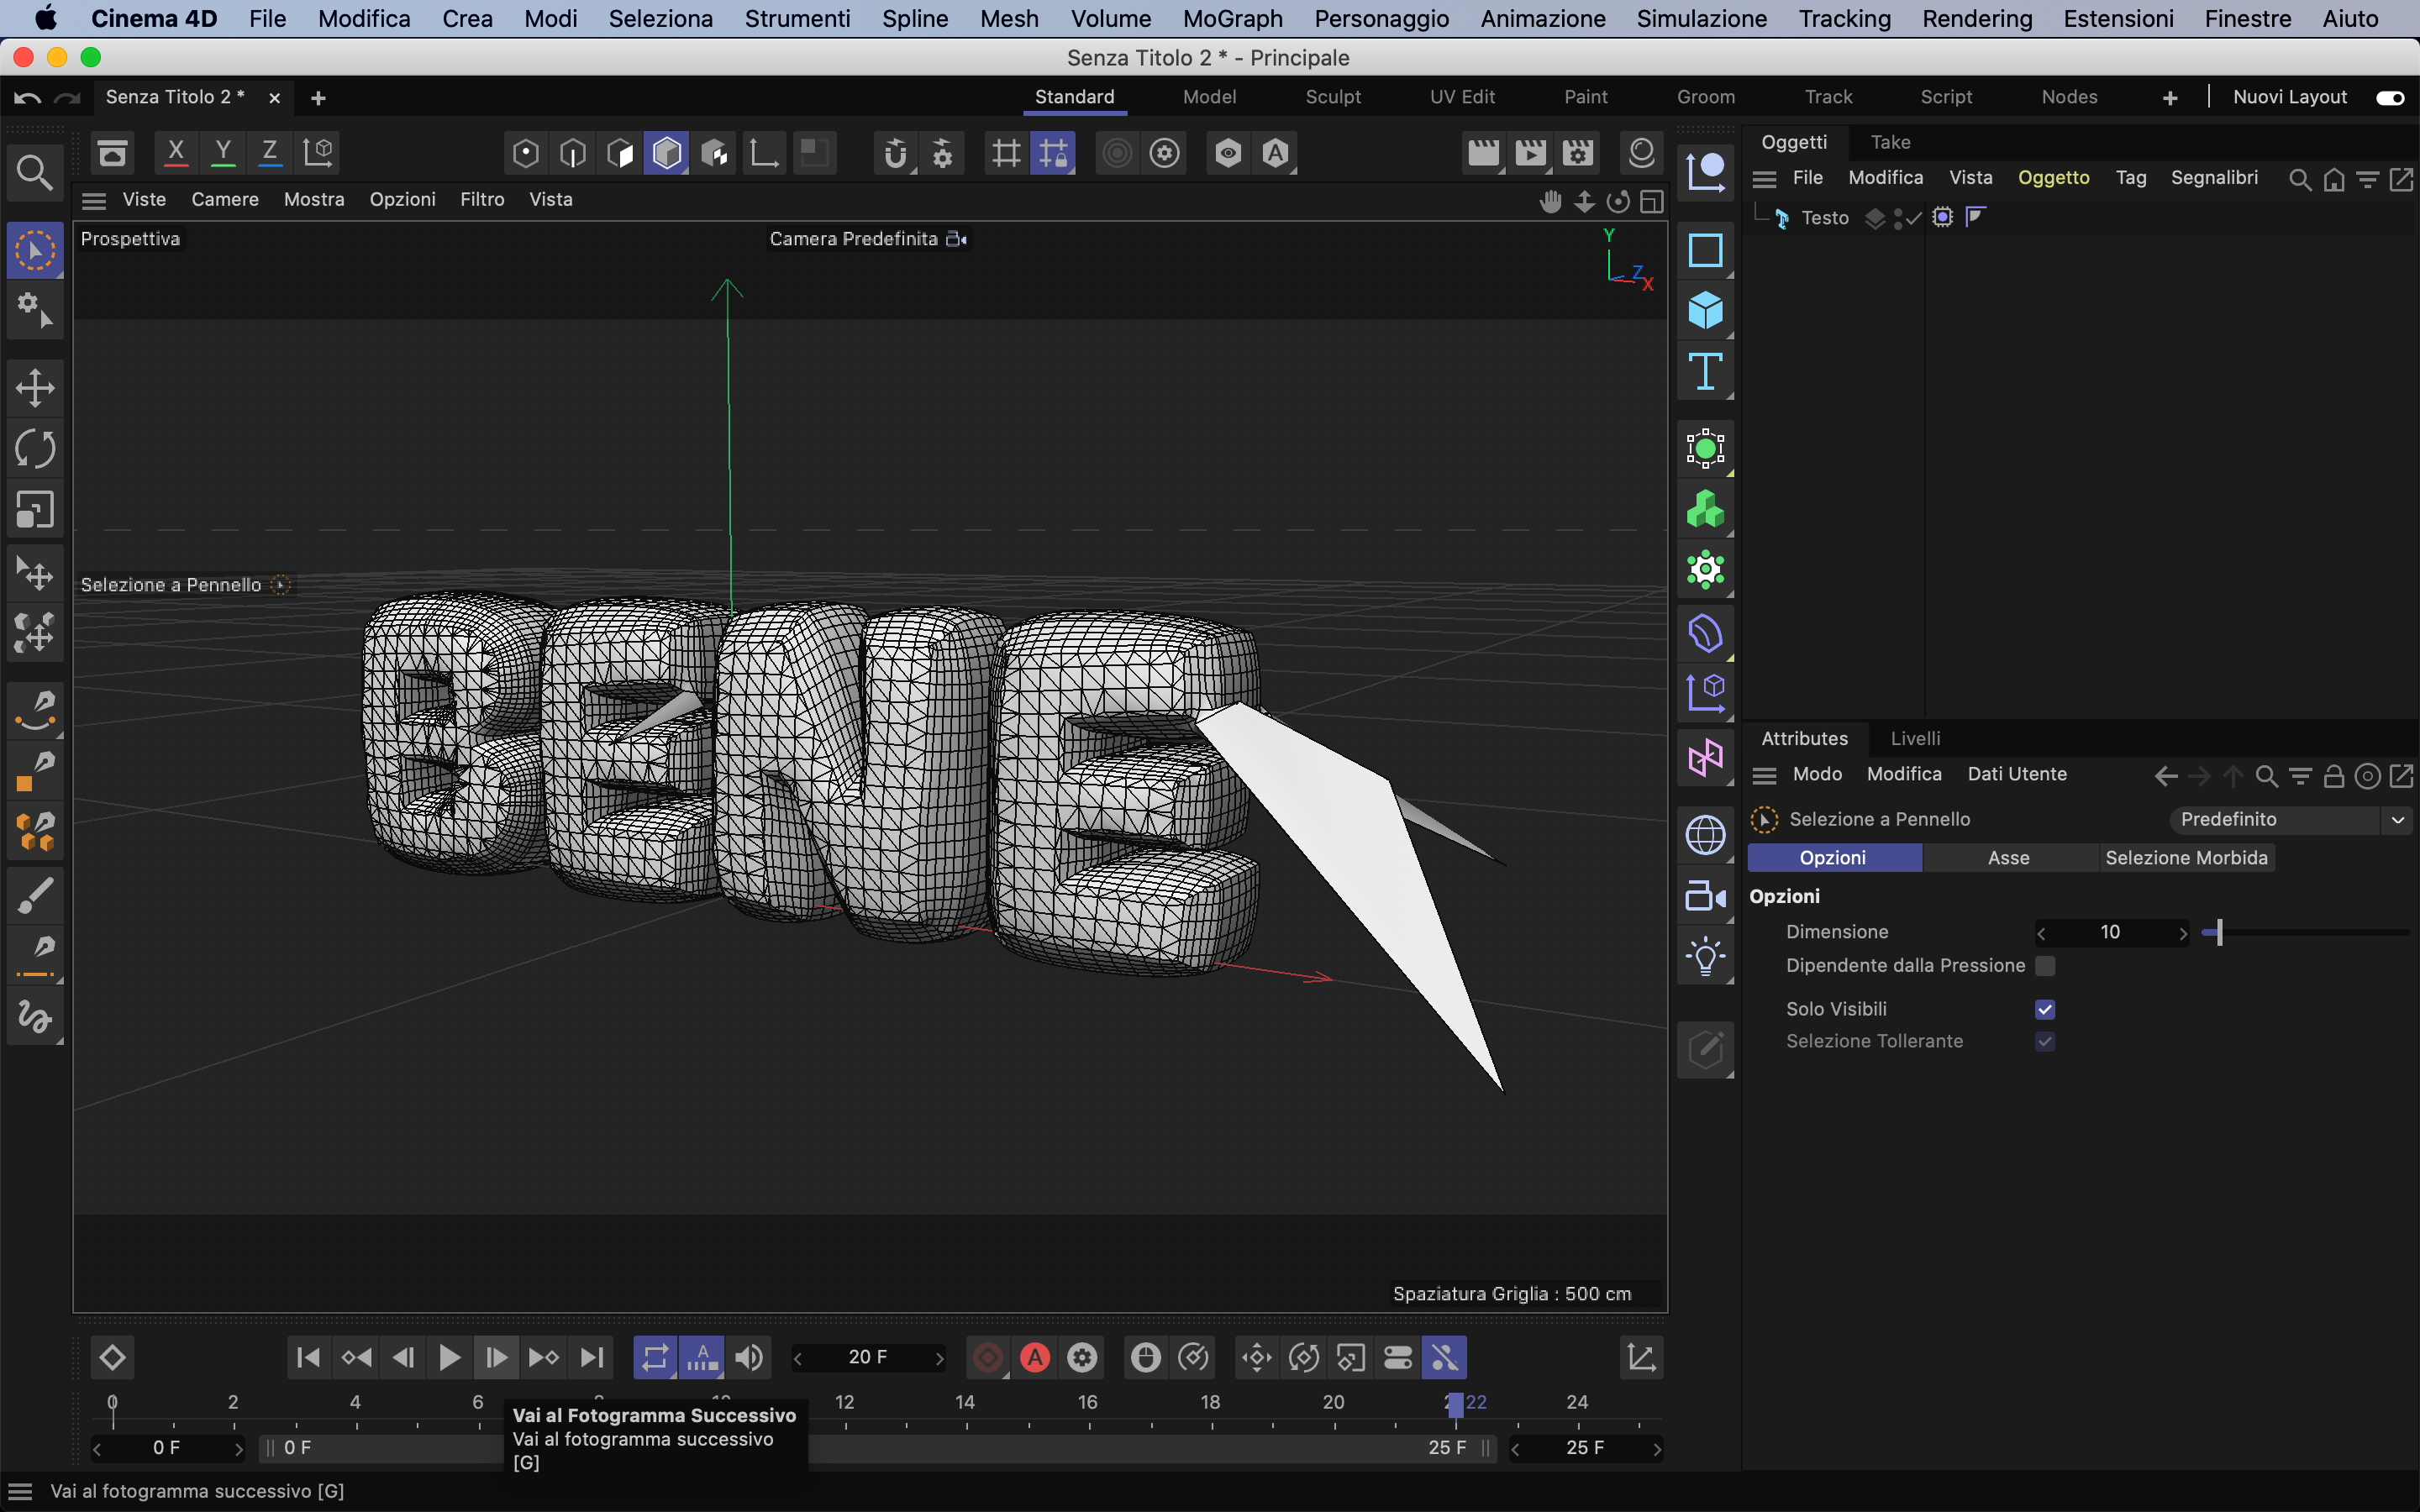2420x1512 pixels.
Task: Uncheck the Solo Visibili checkbox
Action: (2044, 1009)
